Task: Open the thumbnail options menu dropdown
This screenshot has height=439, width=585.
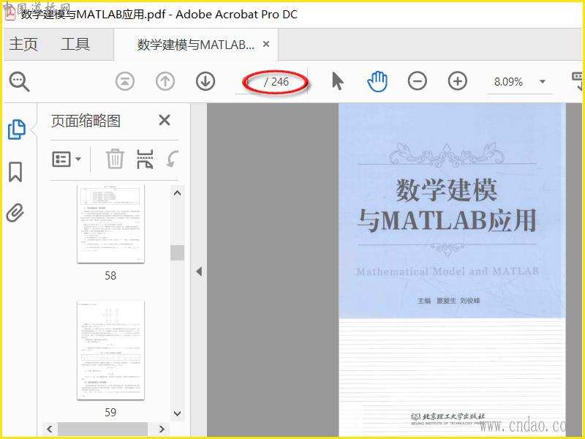Action: [67, 160]
